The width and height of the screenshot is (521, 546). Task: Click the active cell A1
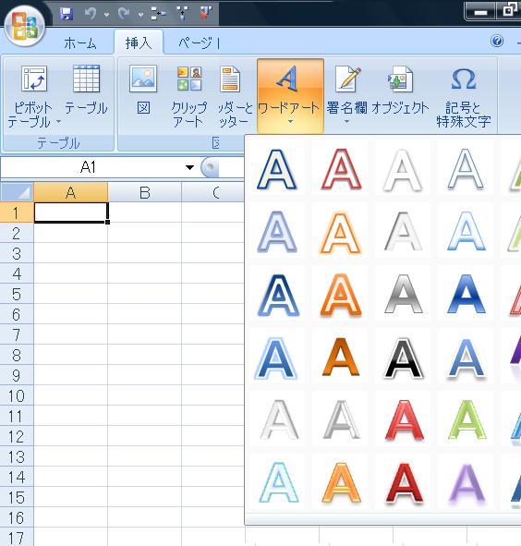71,212
